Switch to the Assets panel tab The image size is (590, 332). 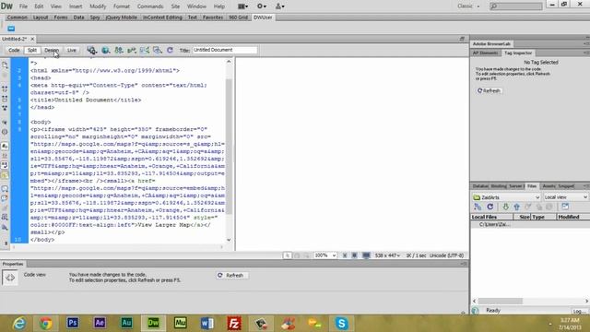[x=549, y=186]
